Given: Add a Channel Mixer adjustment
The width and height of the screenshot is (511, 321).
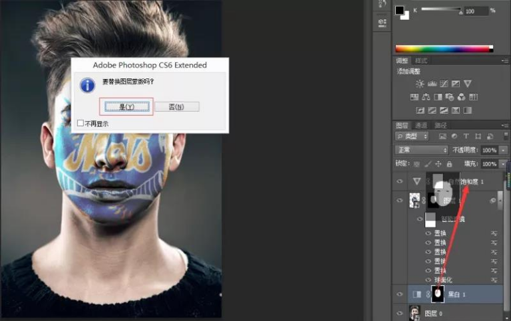Looking at the screenshot, I should click(462, 97).
